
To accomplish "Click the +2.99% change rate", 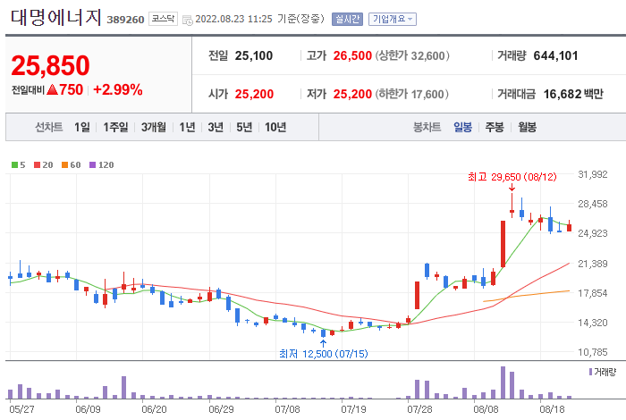I will point(118,89).
